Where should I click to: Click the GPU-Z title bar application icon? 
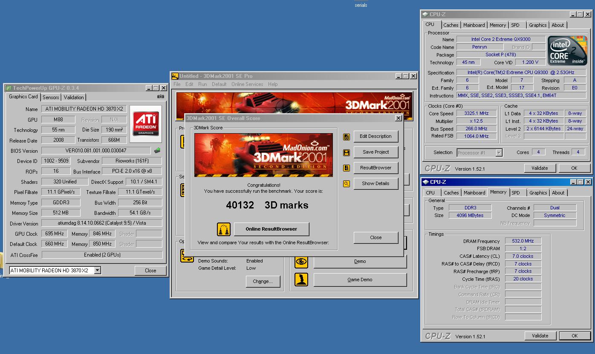9,88
